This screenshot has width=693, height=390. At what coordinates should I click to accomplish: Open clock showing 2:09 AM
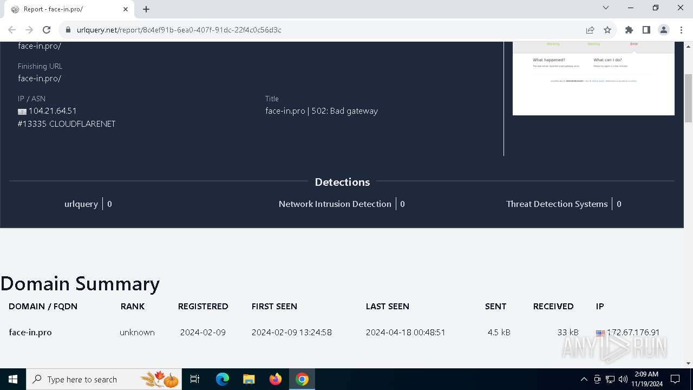click(x=646, y=379)
